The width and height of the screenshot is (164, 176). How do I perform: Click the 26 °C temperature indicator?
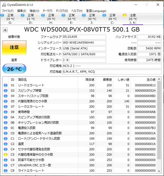14,69
